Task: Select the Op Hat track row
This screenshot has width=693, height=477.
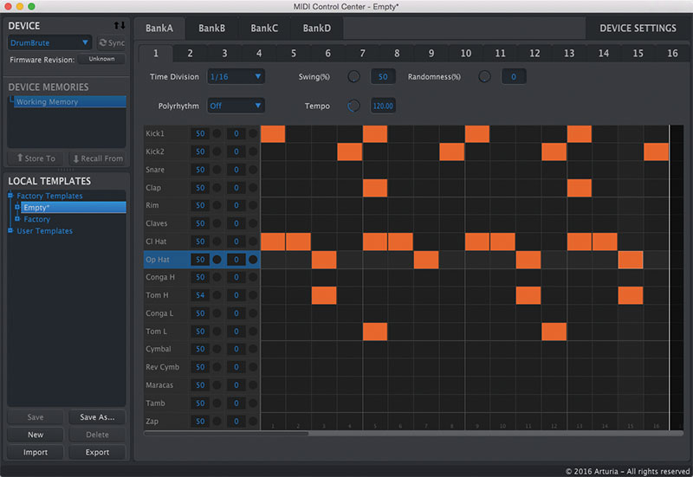Action: point(202,260)
